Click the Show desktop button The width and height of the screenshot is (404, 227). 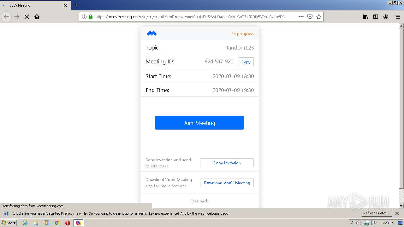coord(401,223)
